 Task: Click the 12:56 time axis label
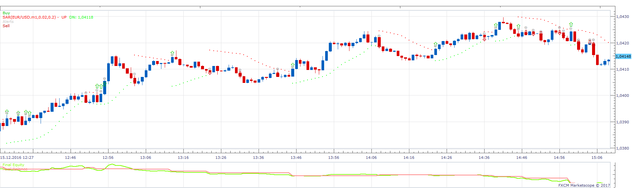(x=108, y=157)
